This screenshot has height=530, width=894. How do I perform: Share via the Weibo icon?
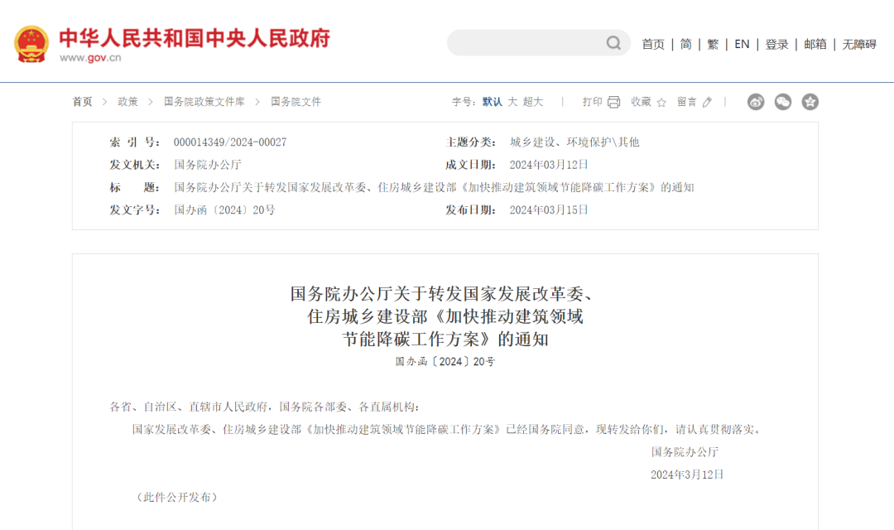click(756, 102)
